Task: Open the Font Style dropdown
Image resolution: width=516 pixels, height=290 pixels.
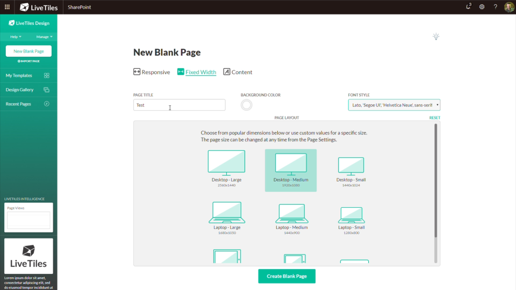Action: pos(394,105)
